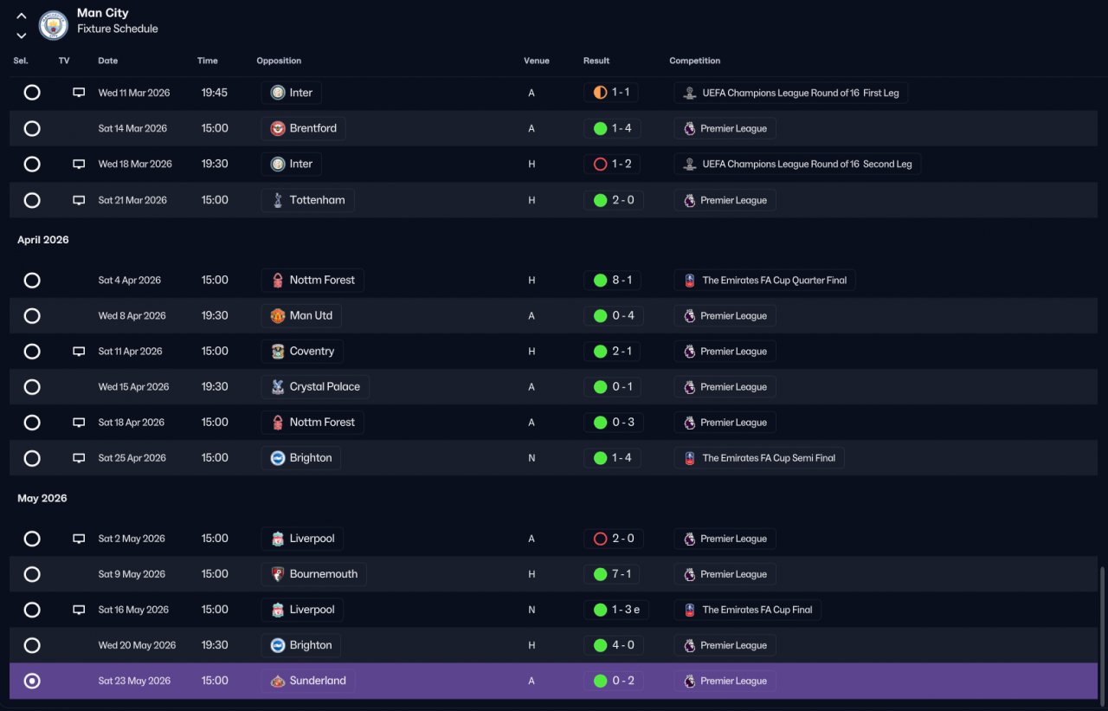Click the Competition column header
1108x711 pixels.
pyautogui.click(x=694, y=61)
